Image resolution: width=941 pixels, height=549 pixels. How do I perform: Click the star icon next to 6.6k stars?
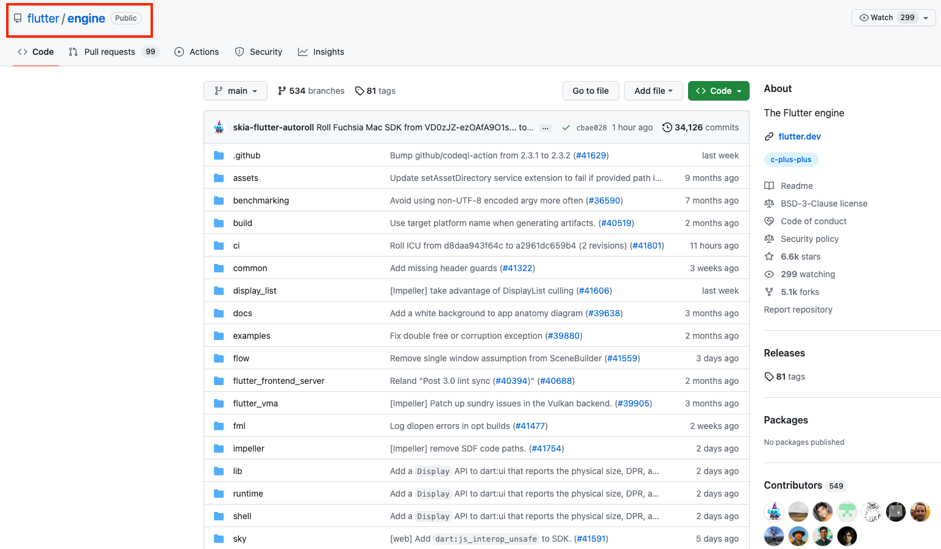(769, 256)
